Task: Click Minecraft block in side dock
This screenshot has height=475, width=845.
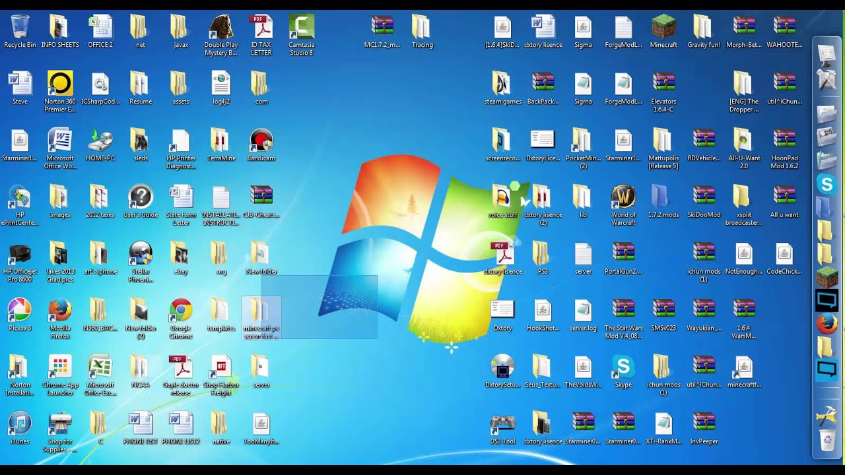Action: point(827,277)
